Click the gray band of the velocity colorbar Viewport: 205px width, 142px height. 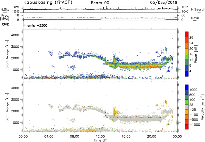pos(187,107)
